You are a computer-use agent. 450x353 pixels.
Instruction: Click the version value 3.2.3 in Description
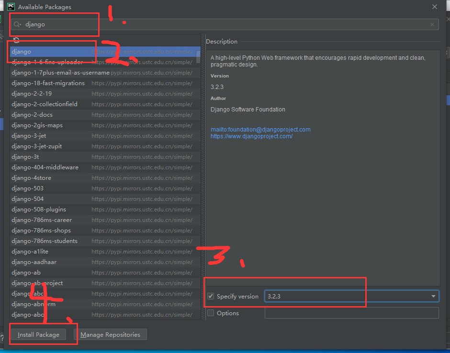coord(217,87)
